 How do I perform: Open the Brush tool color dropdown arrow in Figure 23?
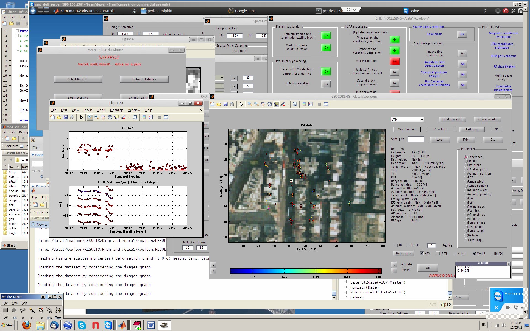128,118
